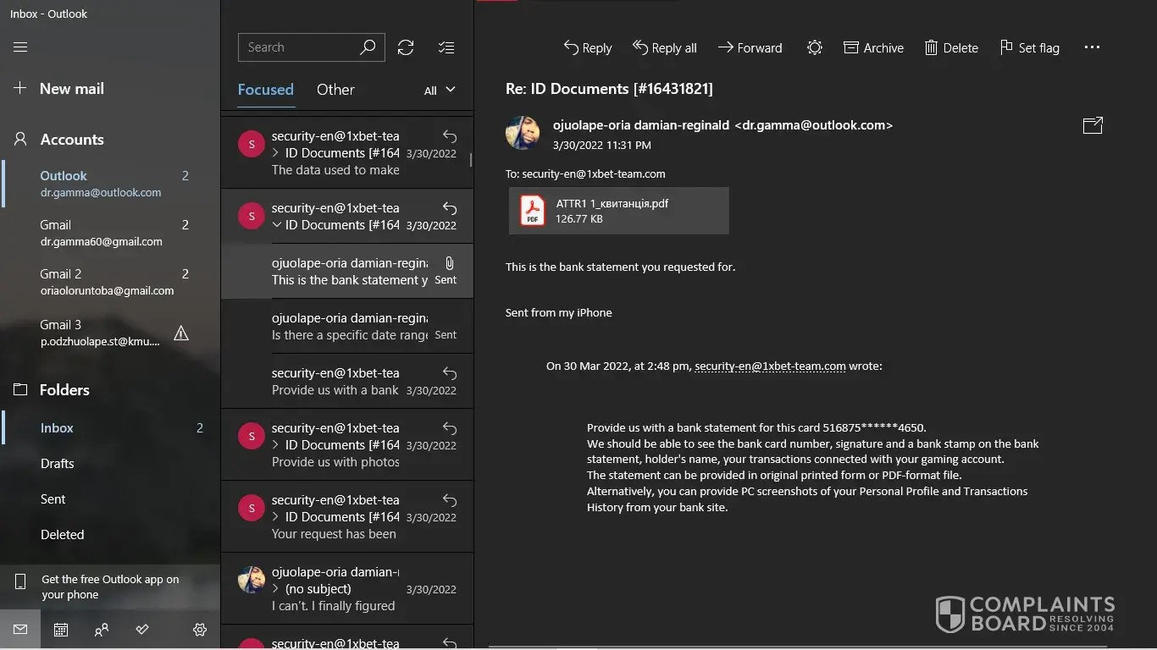Collapse the expanded ID Documents conversation
1157x650 pixels.
tap(276, 225)
